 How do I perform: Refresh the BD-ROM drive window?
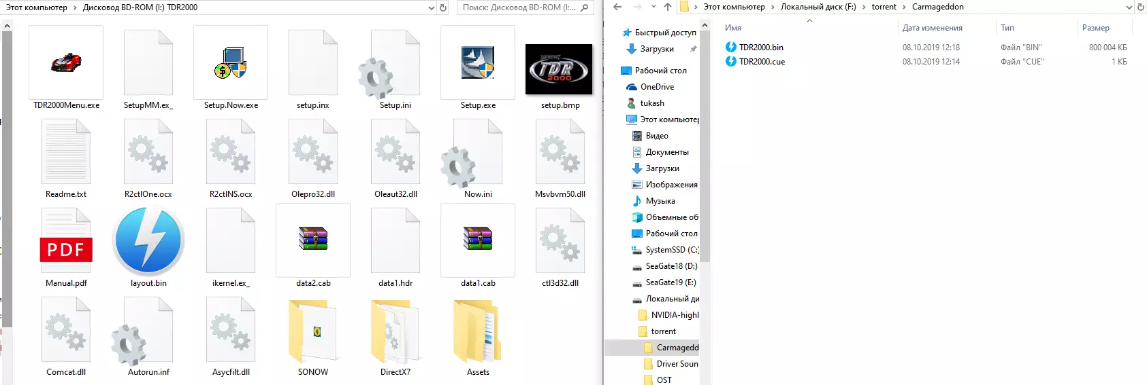coord(443,8)
